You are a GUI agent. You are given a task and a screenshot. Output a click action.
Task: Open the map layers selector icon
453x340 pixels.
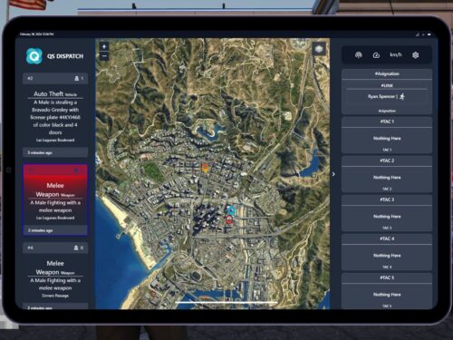click(319, 49)
